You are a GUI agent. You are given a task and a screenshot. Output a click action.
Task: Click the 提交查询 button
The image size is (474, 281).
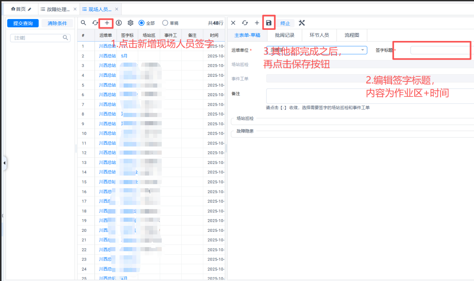tap(23, 23)
